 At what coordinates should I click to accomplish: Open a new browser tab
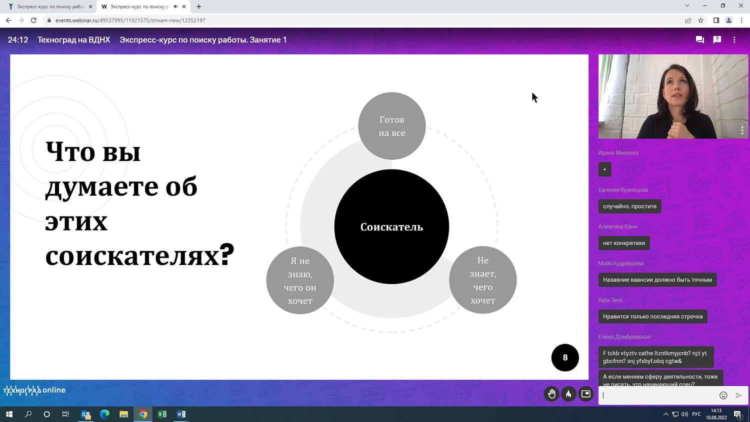point(199,6)
